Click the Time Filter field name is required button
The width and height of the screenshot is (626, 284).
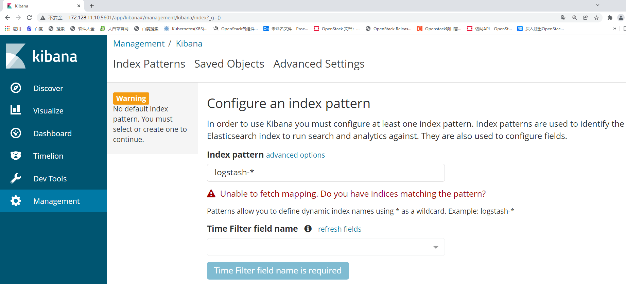278,270
